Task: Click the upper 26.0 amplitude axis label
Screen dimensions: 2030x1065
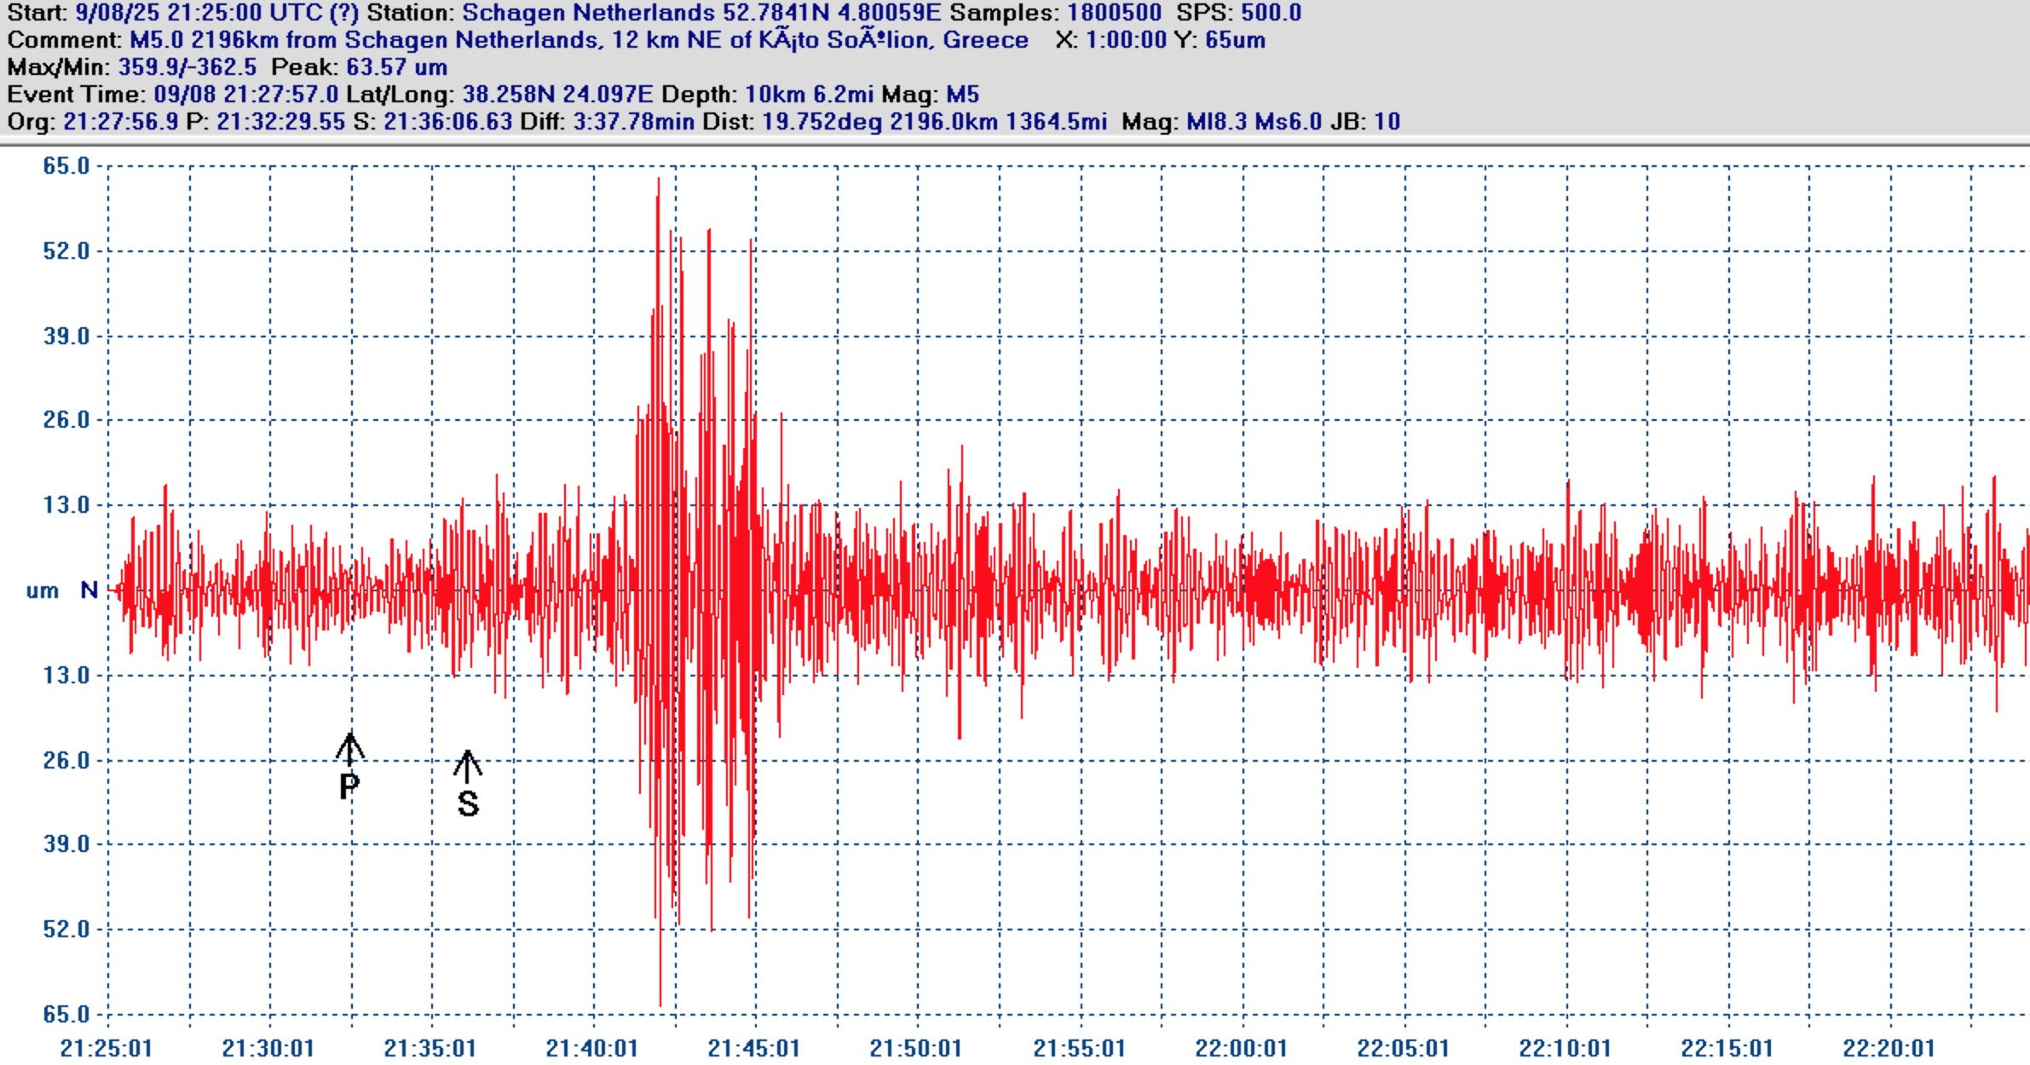Action: pyautogui.click(x=66, y=419)
